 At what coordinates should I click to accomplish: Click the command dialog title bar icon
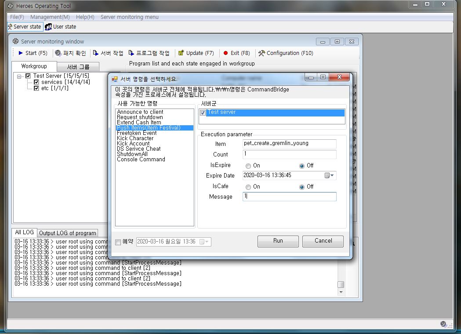(x=115, y=79)
